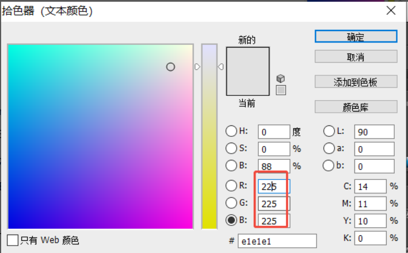Image resolution: width=408 pixels, height=253 pixels.
Task: Click the M magenta percent field
Action: point(370,204)
